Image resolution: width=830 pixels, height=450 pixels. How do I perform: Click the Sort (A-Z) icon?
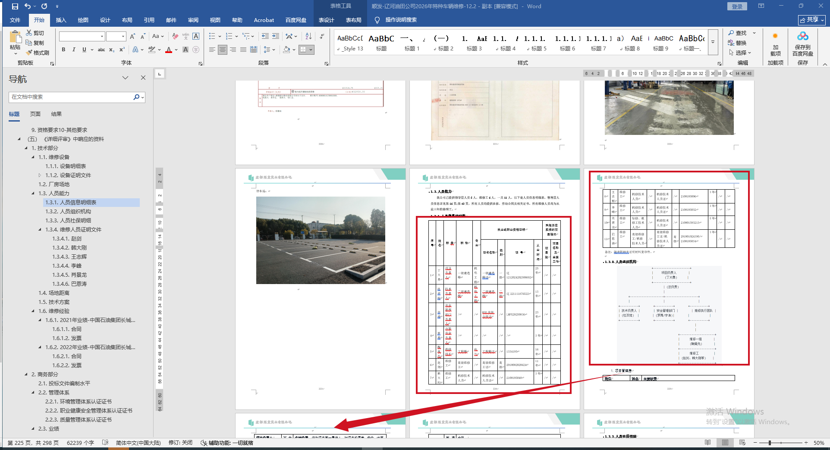[x=308, y=36]
